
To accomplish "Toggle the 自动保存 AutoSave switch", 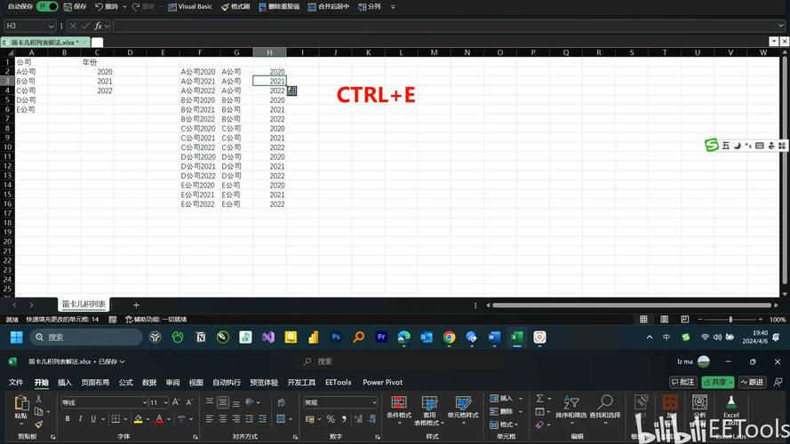I will point(47,6).
